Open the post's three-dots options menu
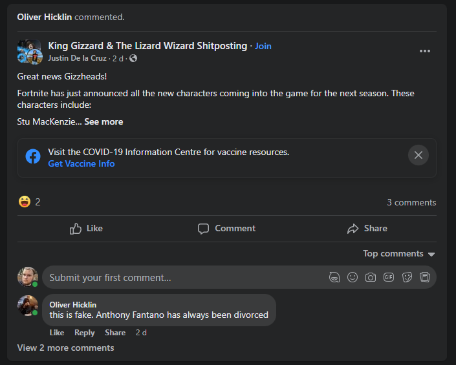Screen dimensions: 456x365 tap(424, 52)
